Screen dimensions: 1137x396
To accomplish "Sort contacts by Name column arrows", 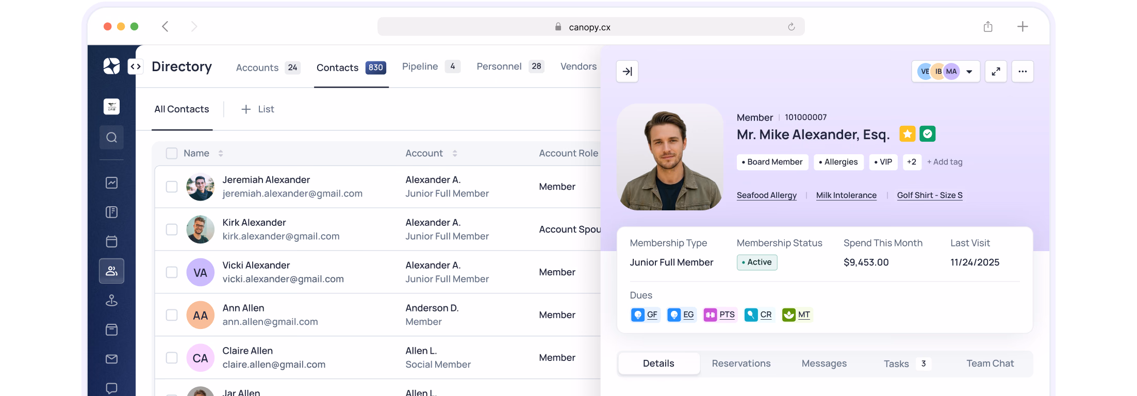I will point(221,153).
